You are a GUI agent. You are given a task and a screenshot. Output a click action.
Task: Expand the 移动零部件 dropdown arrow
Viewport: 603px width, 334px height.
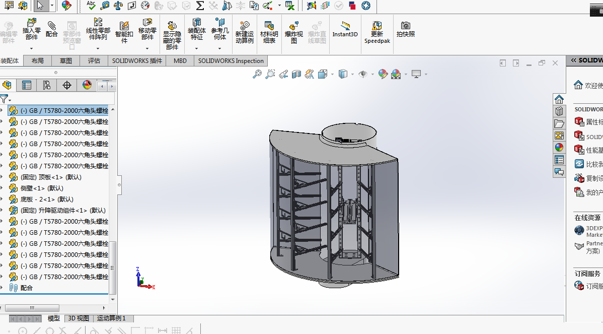(147, 48)
